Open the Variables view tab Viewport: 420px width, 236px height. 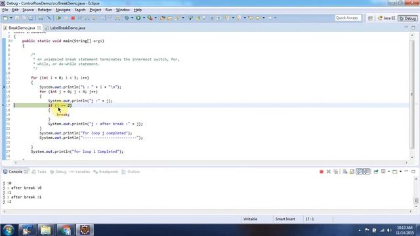(79, 172)
